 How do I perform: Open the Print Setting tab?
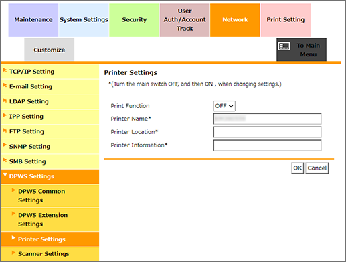pos(286,20)
